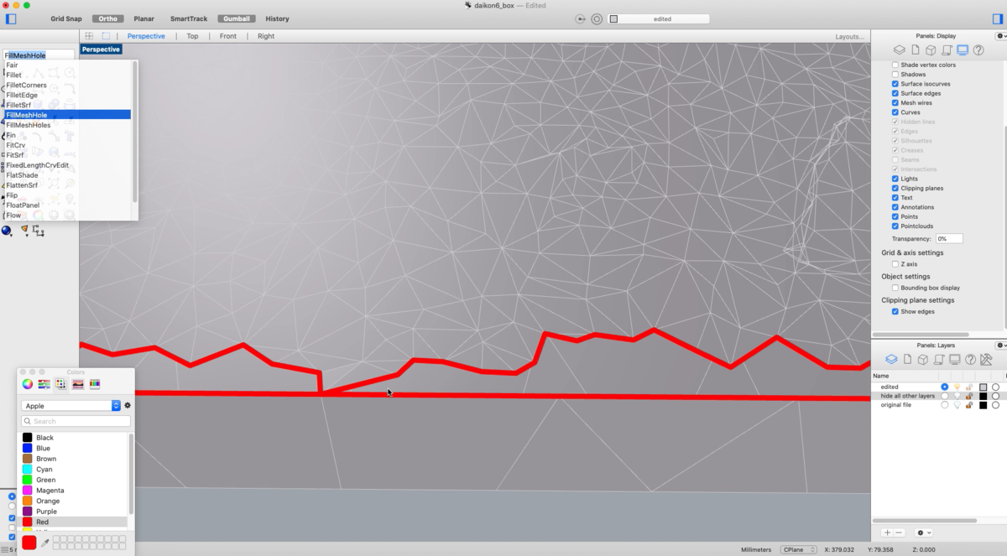Open the pencils tab in the Colors window
Image resolution: width=1007 pixels, height=556 pixels.
pos(95,384)
